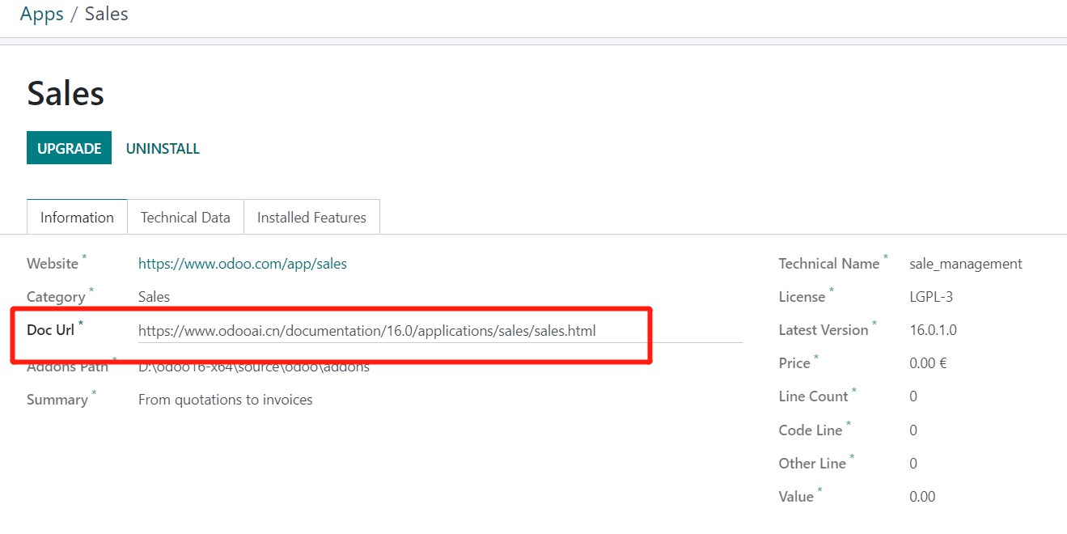Select the Information tab
The height and width of the screenshot is (534, 1067).
point(77,218)
